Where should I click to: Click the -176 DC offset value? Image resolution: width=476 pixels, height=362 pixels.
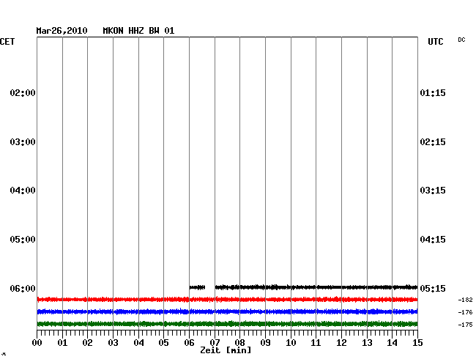pos(465,312)
